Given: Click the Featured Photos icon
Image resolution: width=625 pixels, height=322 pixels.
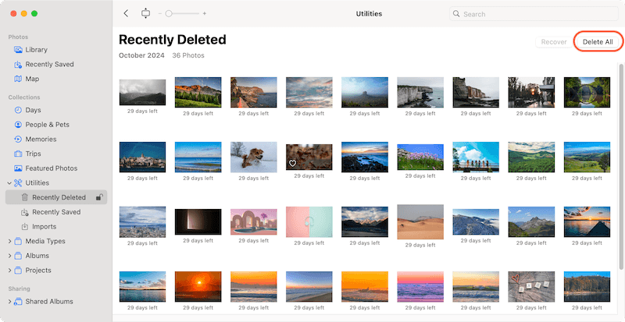Looking at the screenshot, I should point(18,168).
